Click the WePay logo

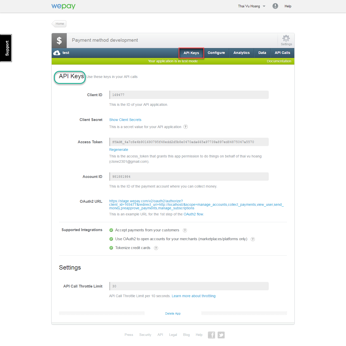[x=63, y=6]
